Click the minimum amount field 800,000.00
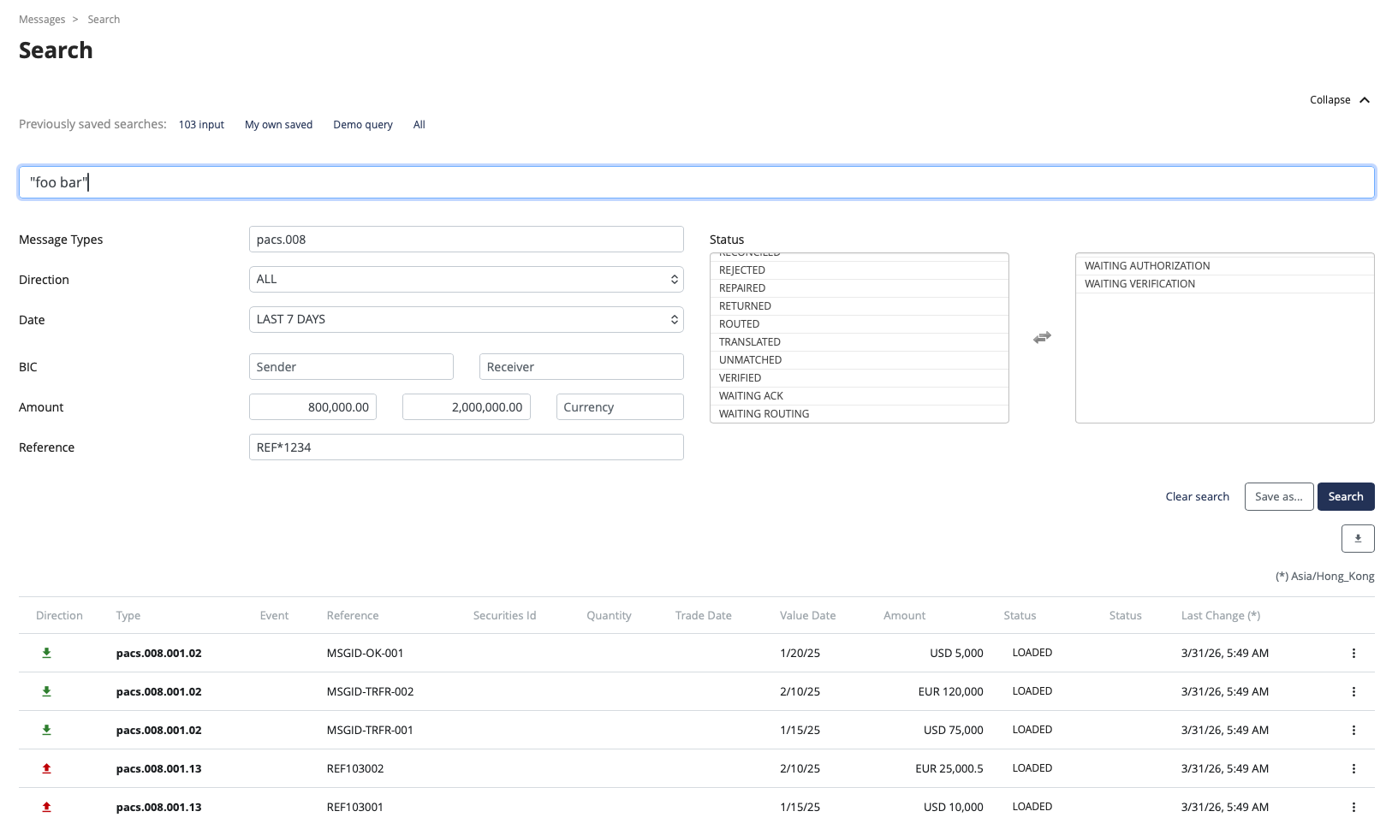 (312, 407)
